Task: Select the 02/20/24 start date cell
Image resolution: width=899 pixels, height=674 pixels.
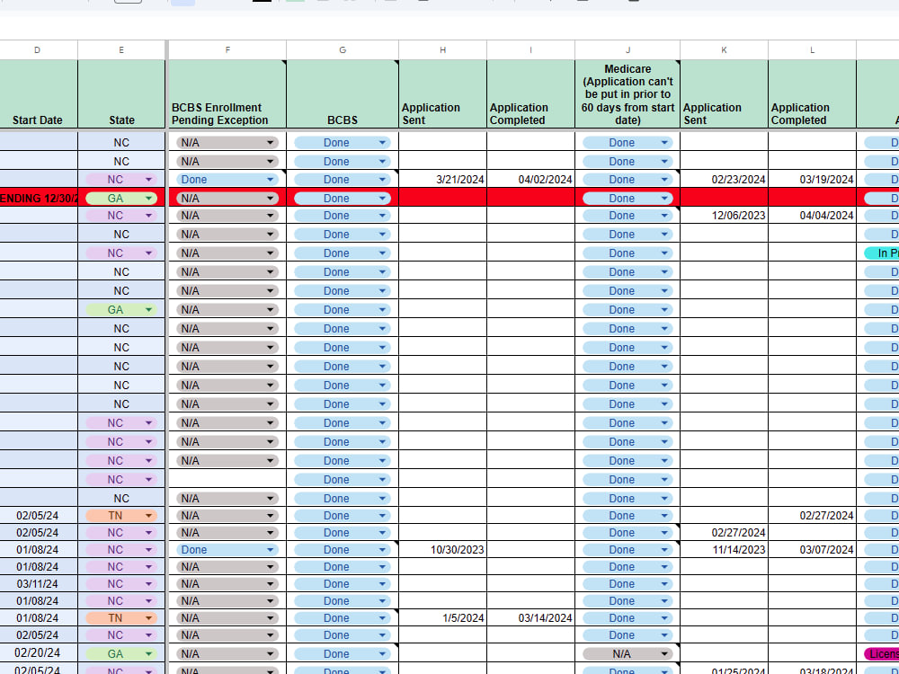Action: (37, 652)
